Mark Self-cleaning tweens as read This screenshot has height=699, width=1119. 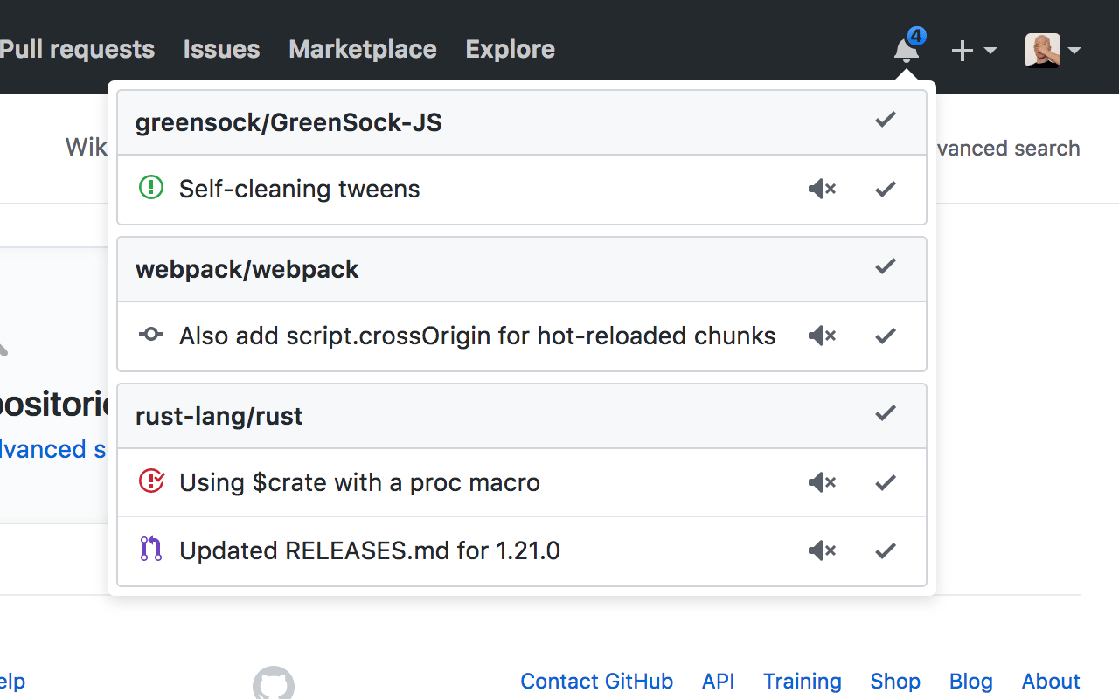point(886,189)
